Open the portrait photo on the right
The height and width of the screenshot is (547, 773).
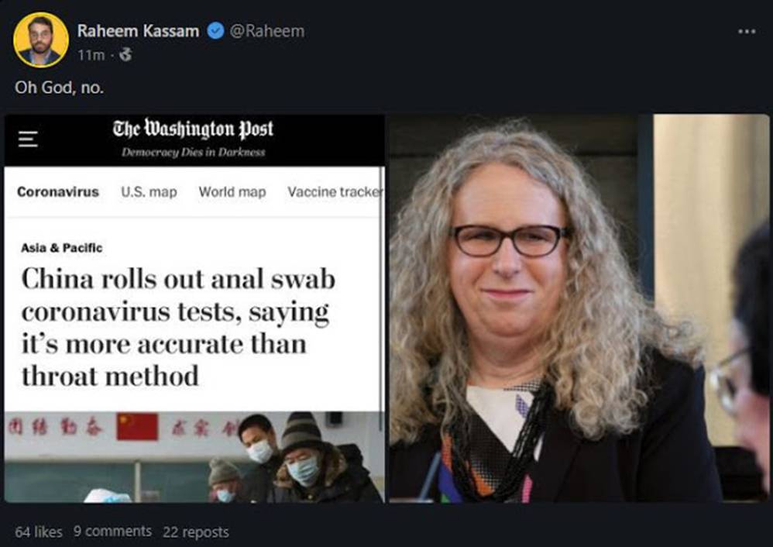(579, 309)
